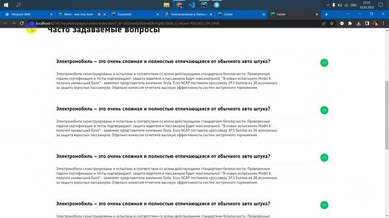Click the first Электромобиль question heading
This screenshot has height=218, width=389.
(163, 61)
